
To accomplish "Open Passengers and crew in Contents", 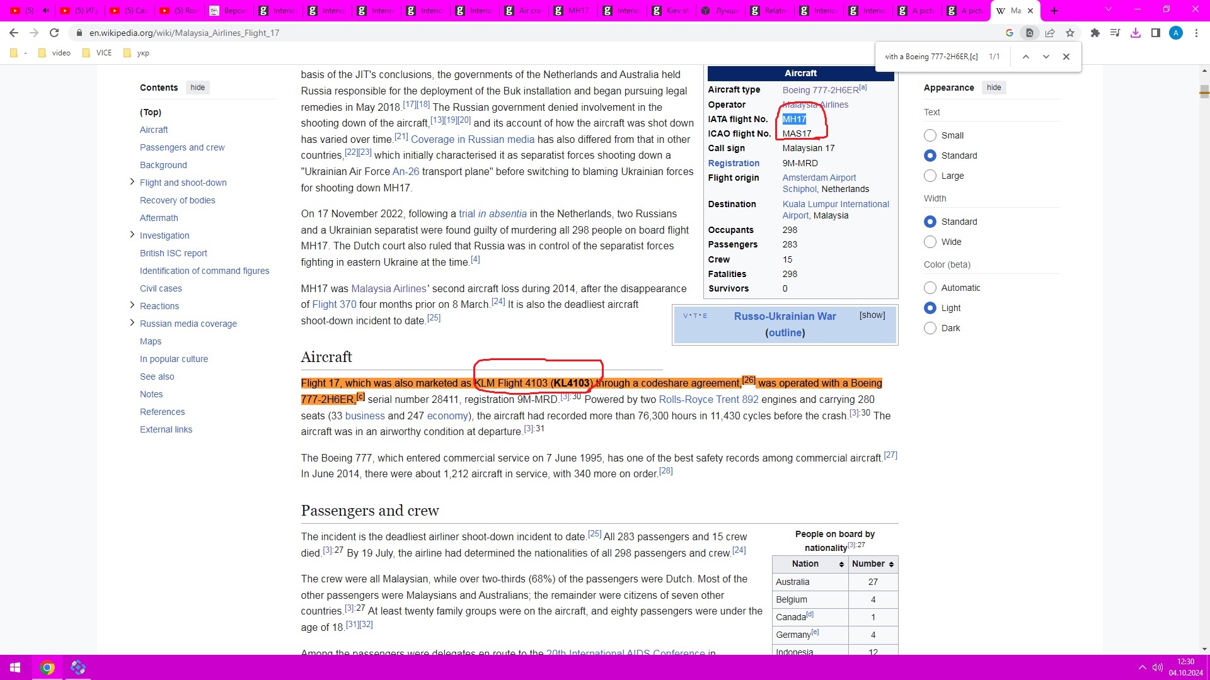I will 182,147.
